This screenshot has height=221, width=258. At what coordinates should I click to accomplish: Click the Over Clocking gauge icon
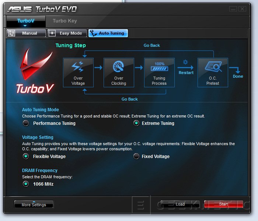(x=118, y=66)
